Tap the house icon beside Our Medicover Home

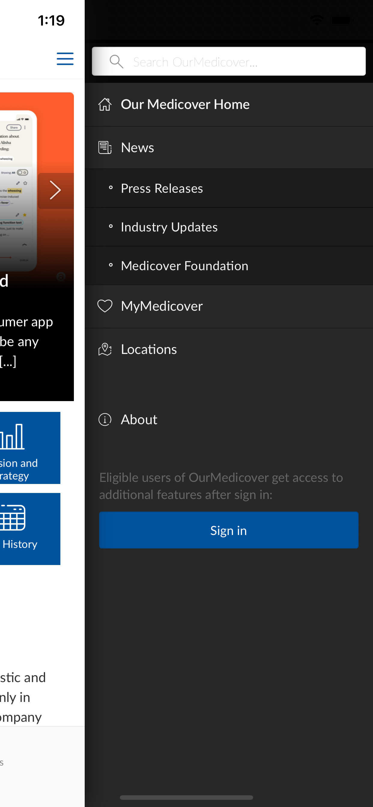click(105, 104)
